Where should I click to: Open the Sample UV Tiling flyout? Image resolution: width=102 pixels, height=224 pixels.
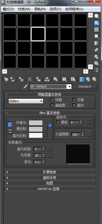[96, 36]
